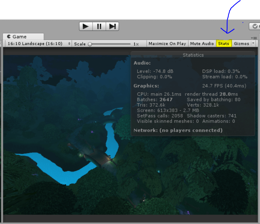Click the 24.7 FPS (40.4ms) readout
Image resolution: width=260 pixels, height=224 pixels.
224,86
